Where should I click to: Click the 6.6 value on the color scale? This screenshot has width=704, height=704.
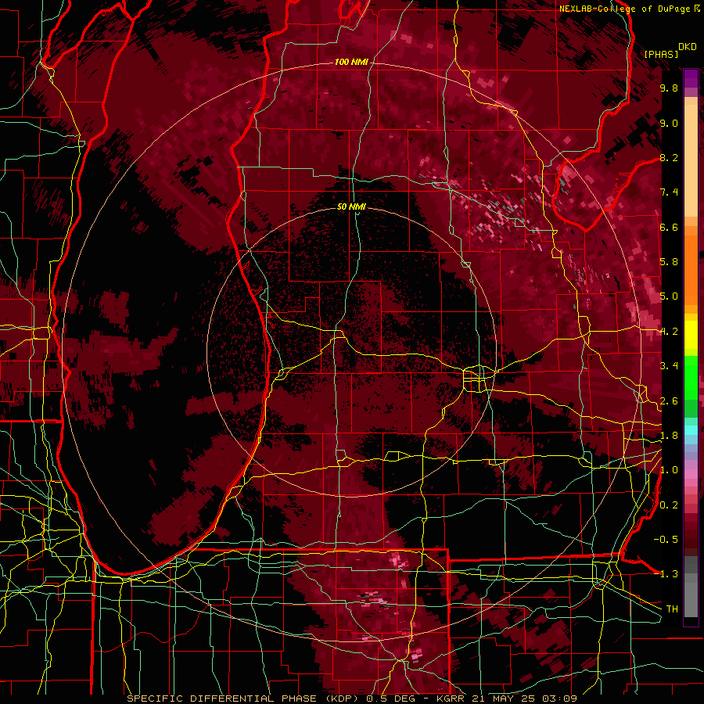click(x=669, y=227)
